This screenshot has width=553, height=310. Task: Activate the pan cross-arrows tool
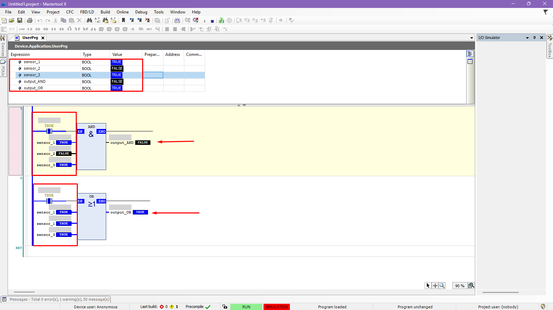click(x=435, y=286)
